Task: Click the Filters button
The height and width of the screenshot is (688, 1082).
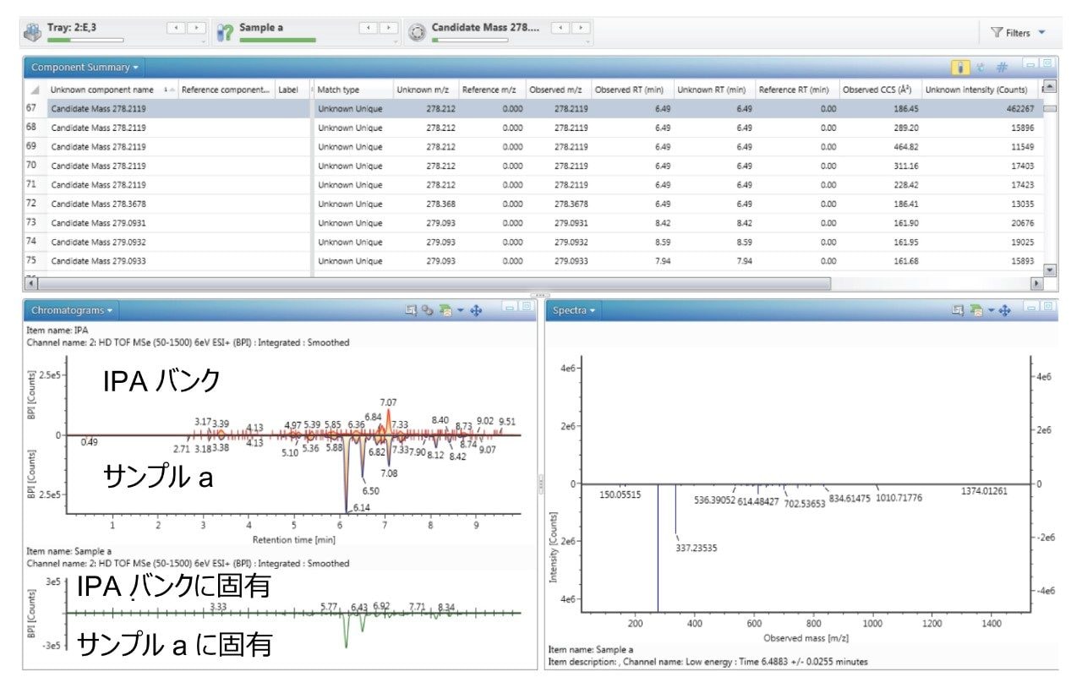Action: [x=1018, y=32]
